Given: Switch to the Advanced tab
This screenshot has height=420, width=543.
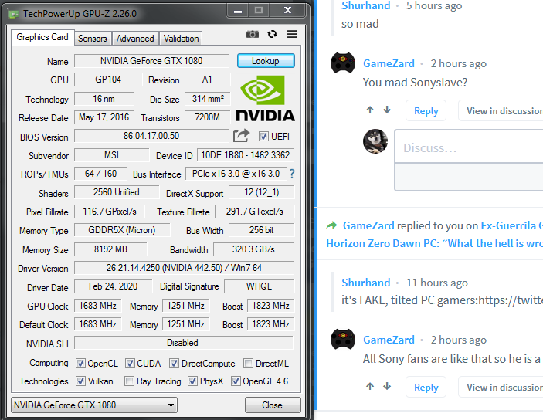Looking at the screenshot, I should click(135, 39).
